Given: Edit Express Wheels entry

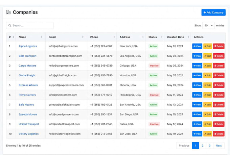Looking at the screenshot, I should 208,85.
